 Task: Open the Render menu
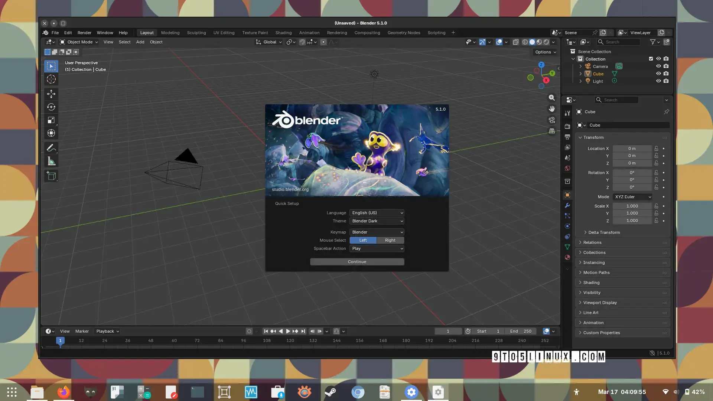84,33
